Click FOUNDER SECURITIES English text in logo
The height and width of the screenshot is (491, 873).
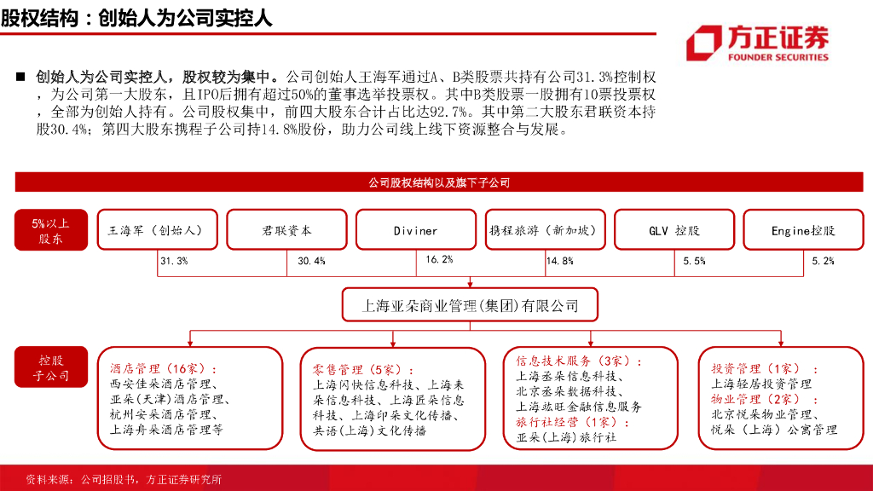point(778,57)
